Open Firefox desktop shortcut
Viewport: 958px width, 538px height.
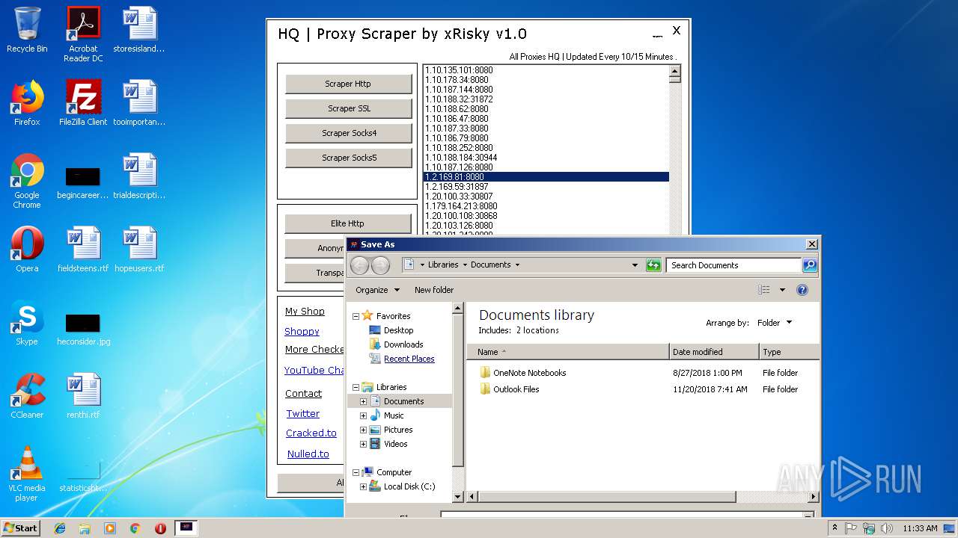point(27,103)
